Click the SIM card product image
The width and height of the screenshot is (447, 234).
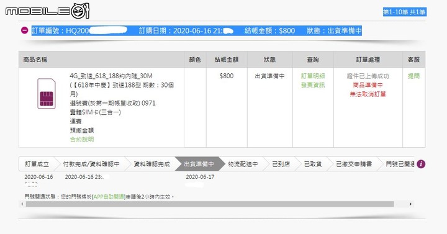pyautogui.click(x=47, y=94)
